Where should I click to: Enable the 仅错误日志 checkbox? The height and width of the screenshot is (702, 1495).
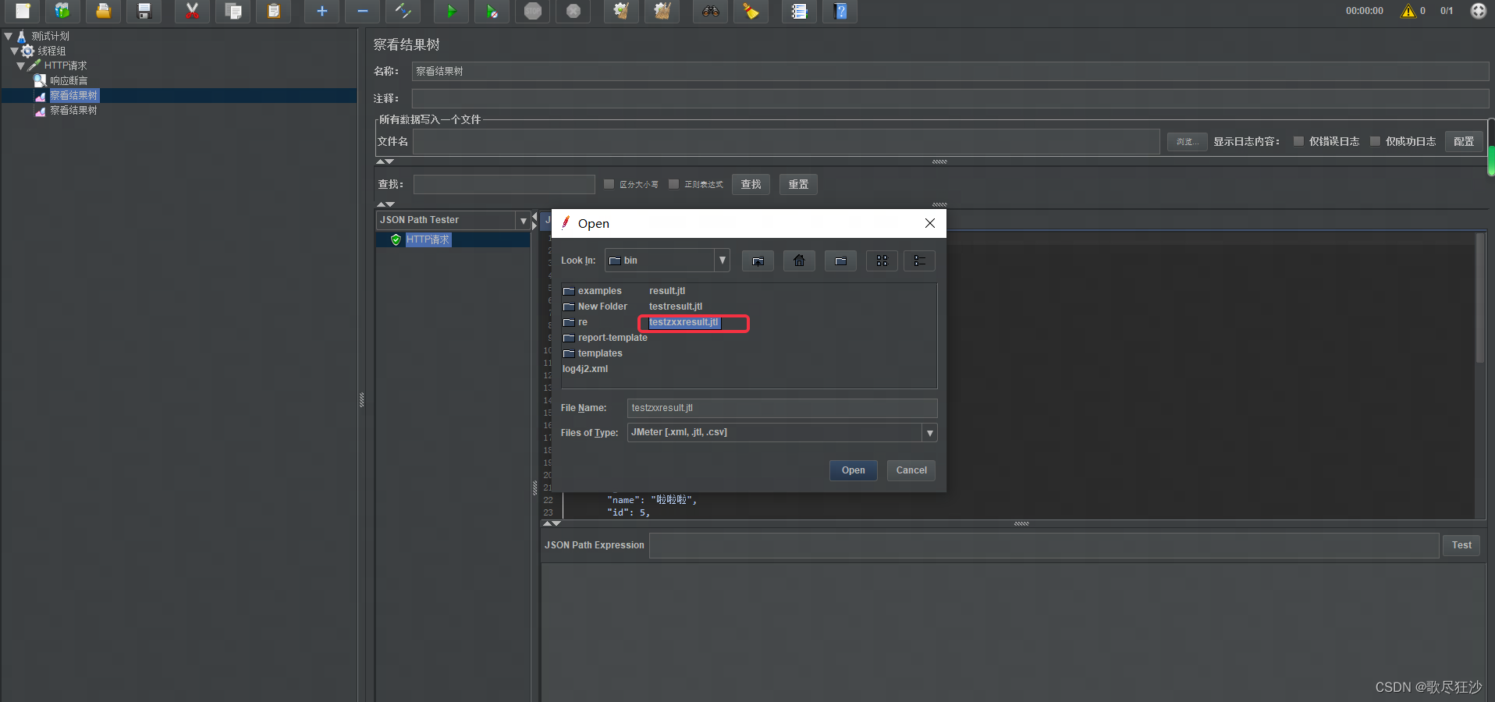point(1298,141)
